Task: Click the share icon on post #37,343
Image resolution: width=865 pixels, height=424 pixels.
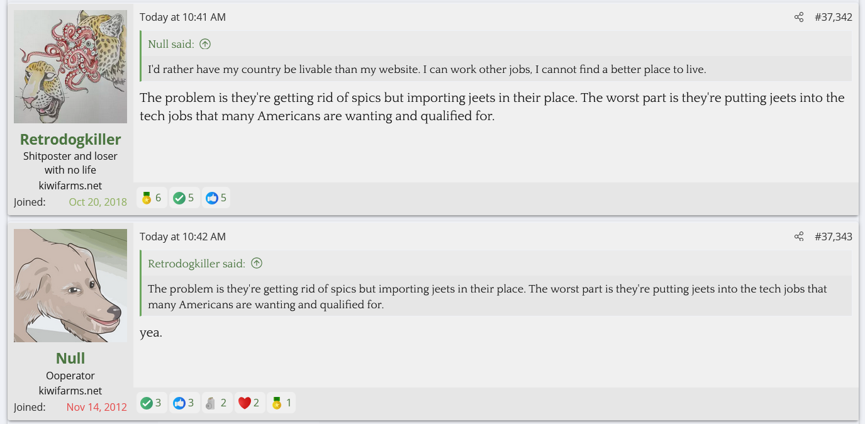Action: (x=799, y=237)
